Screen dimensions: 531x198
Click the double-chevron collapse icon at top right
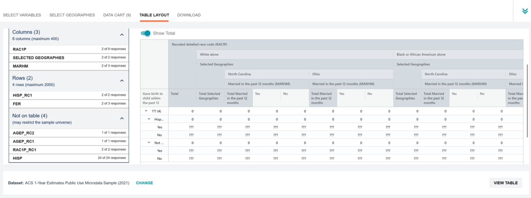coord(525,11)
